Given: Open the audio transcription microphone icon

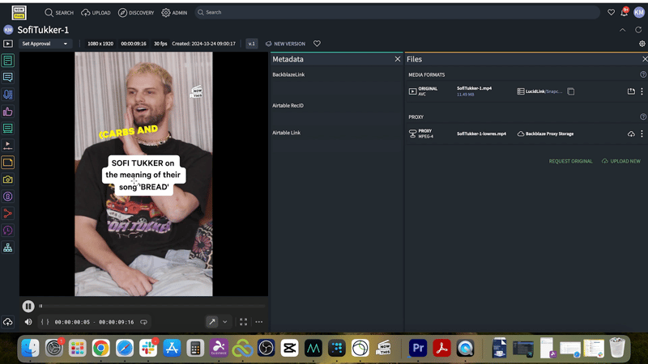Looking at the screenshot, I should [8, 95].
